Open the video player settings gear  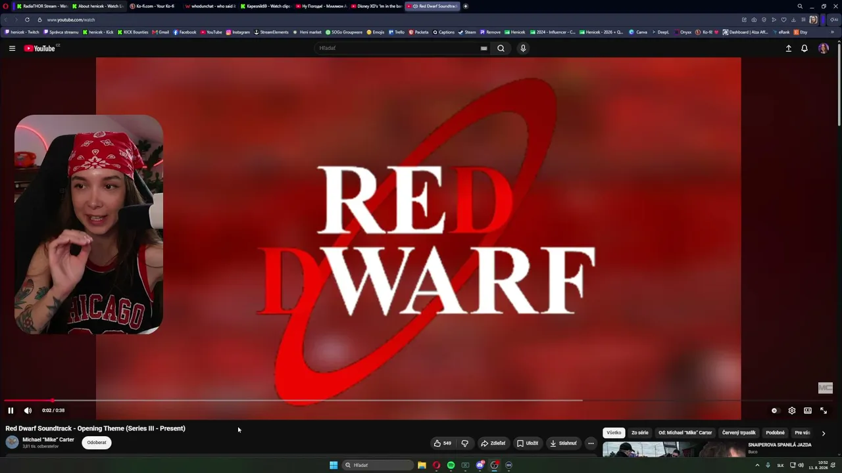coord(791,411)
